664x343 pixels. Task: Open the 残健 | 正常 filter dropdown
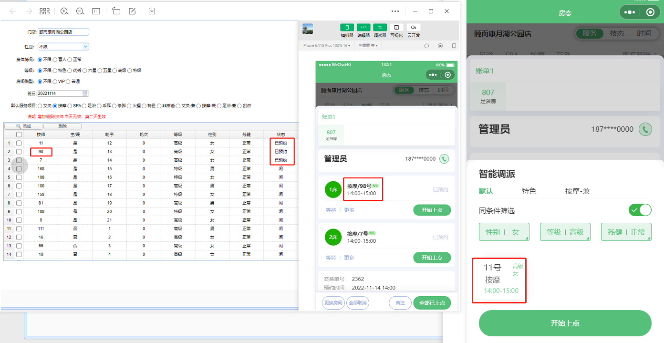pos(626,232)
